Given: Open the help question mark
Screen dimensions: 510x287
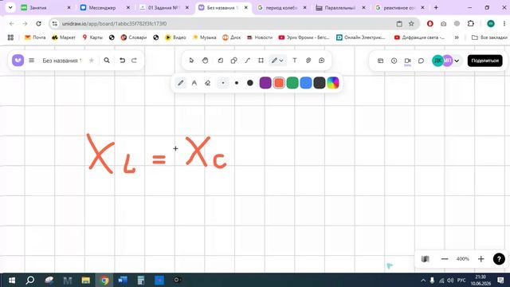Looking at the screenshot, I should pos(499,259).
